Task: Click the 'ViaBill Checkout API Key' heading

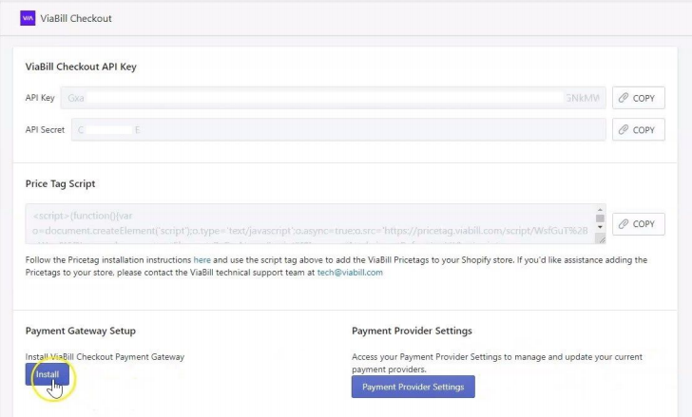Action: pos(81,66)
